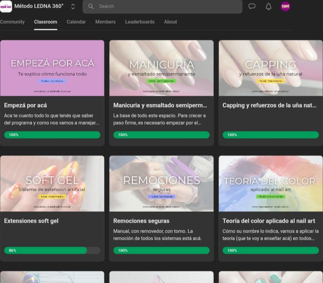Open the Manicuría course cover image
Viewport: 323px width, 283px height.
(x=161, y=68)
